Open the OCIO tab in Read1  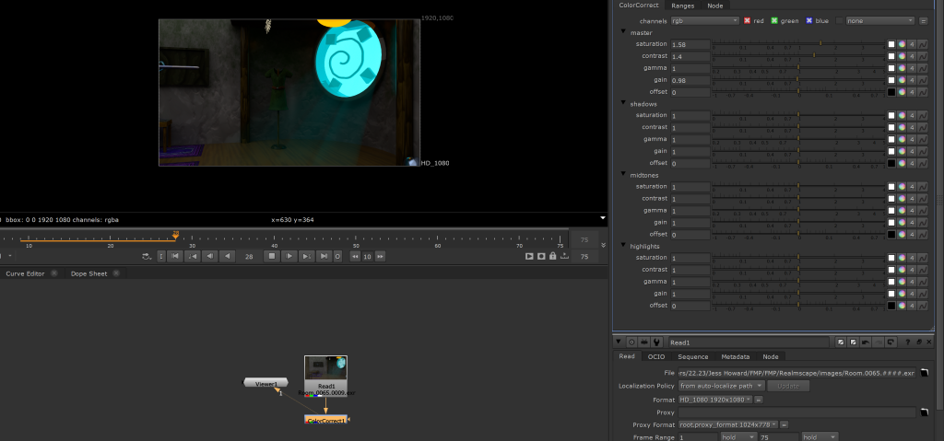[656, 357]
